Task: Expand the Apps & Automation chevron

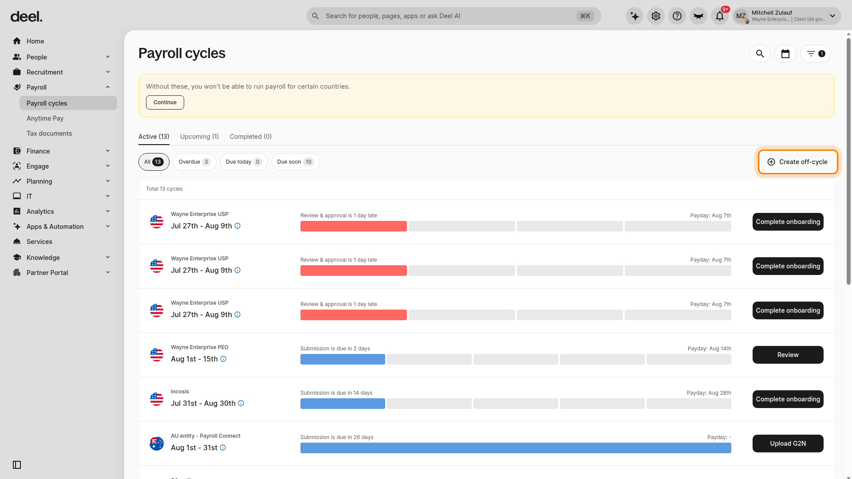Action: pyautogui.click(x=108, y=226)
